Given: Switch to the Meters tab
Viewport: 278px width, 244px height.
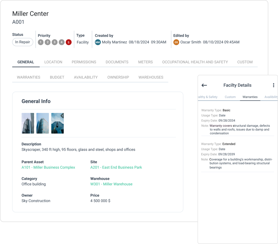Looking at the screenshot, I should (x=145, y=62).
